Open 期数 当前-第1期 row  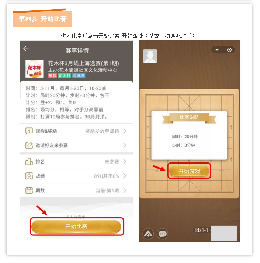[x=76, y=190]
